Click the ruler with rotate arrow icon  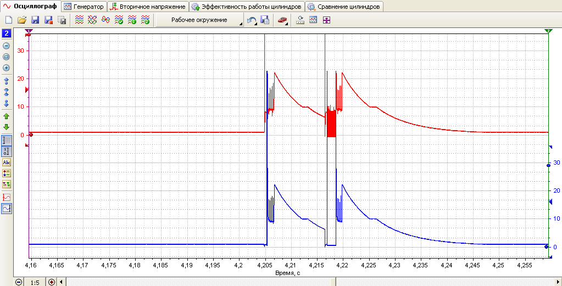point(300,20)
